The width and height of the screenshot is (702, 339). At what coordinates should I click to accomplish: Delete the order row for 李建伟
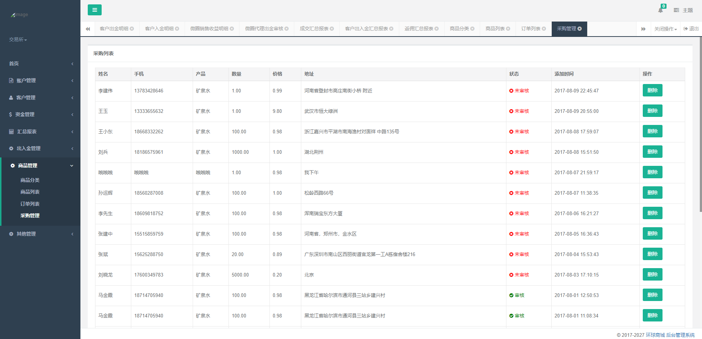652,91
